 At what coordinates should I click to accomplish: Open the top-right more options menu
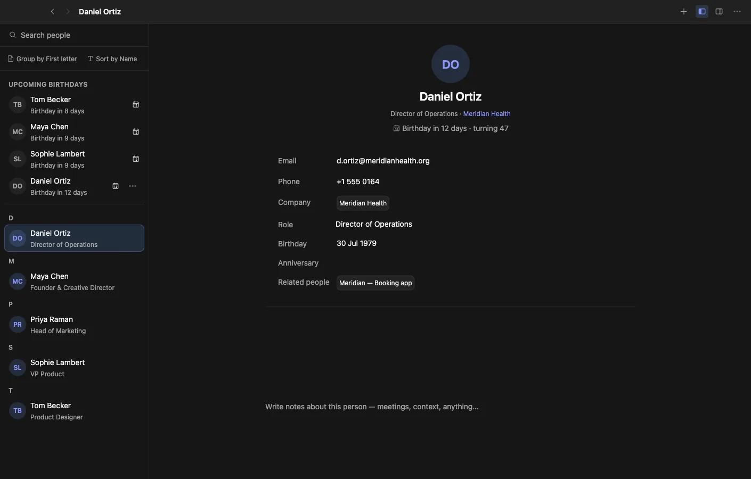[x=737, y=12]
